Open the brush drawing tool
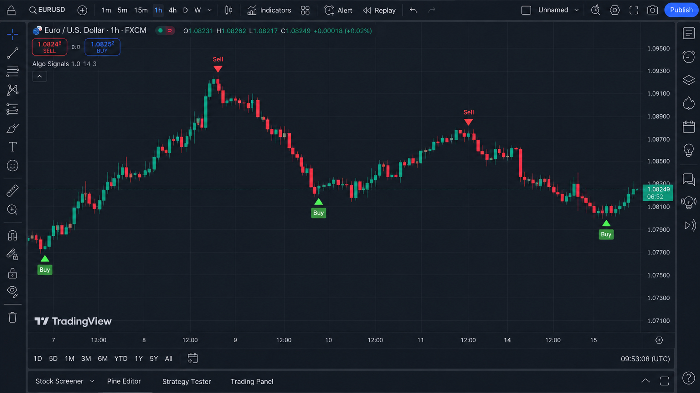Viewport: 700px width, 393px height. (x=13, y=128)
